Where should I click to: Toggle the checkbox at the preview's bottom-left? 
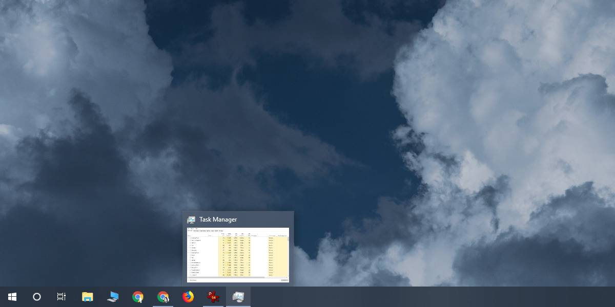coord(190,280)
